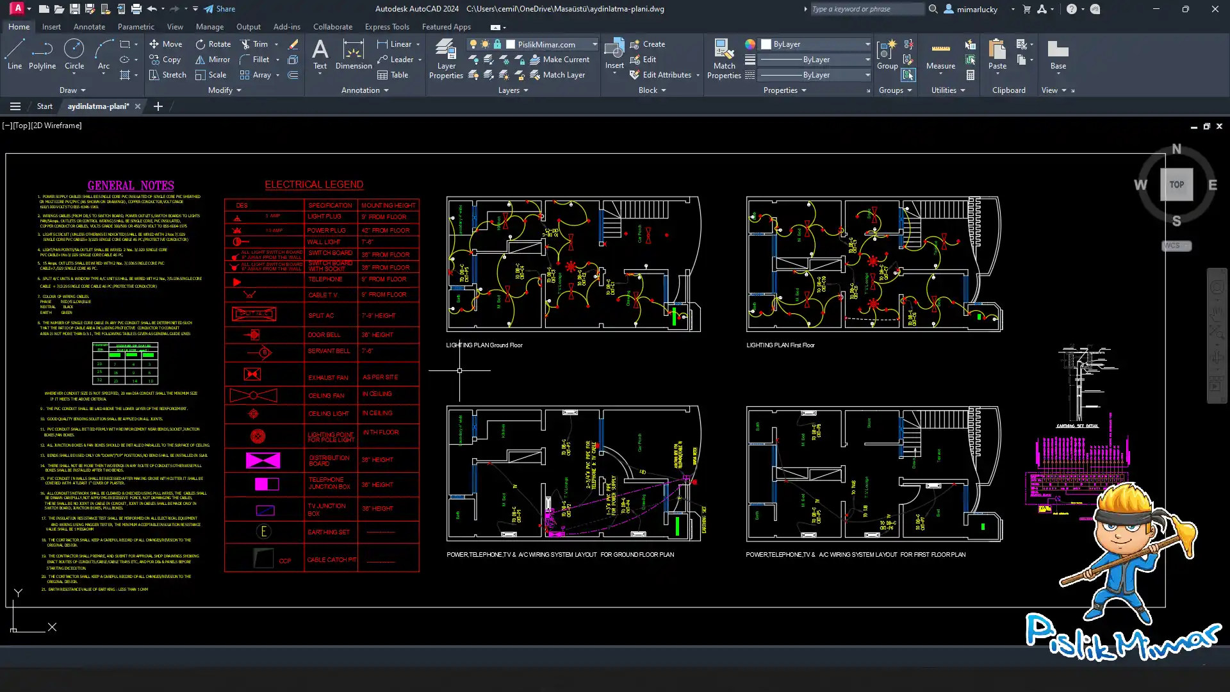Open the Layer Properties manager
The width and height of the screenshot is (1230, 692).
click(446, 59)
